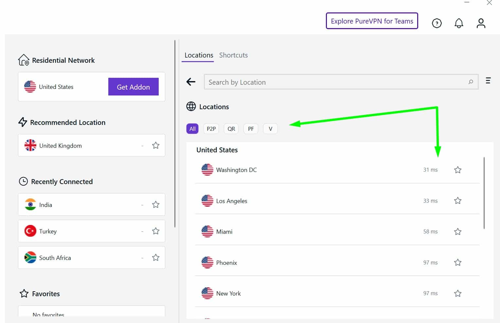Viewport: 500px width, 323px height.
Task: Click the India flag icon
Action: coord(30,205)
